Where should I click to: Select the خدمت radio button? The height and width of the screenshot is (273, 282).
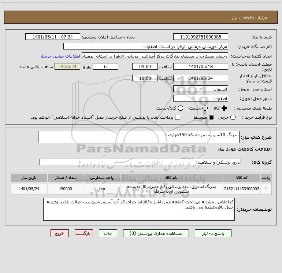coord(205,108)
